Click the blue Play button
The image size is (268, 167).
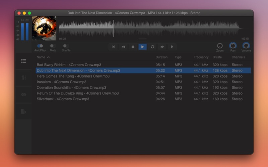[142, 47]
